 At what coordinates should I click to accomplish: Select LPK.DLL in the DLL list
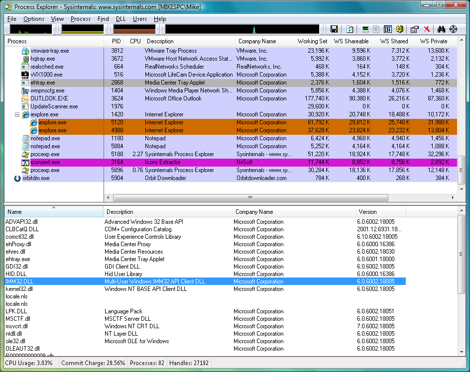tap(205, 311)
